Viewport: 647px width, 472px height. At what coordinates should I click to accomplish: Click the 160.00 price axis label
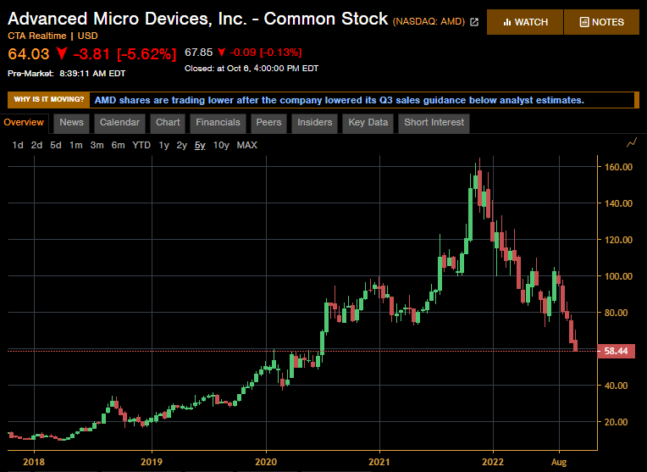pyautogui.click(x=618, y=167)
